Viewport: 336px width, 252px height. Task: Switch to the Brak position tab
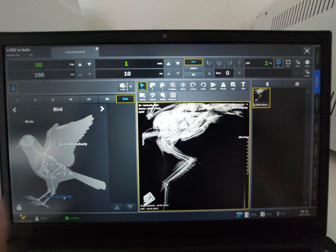(125, 99)
